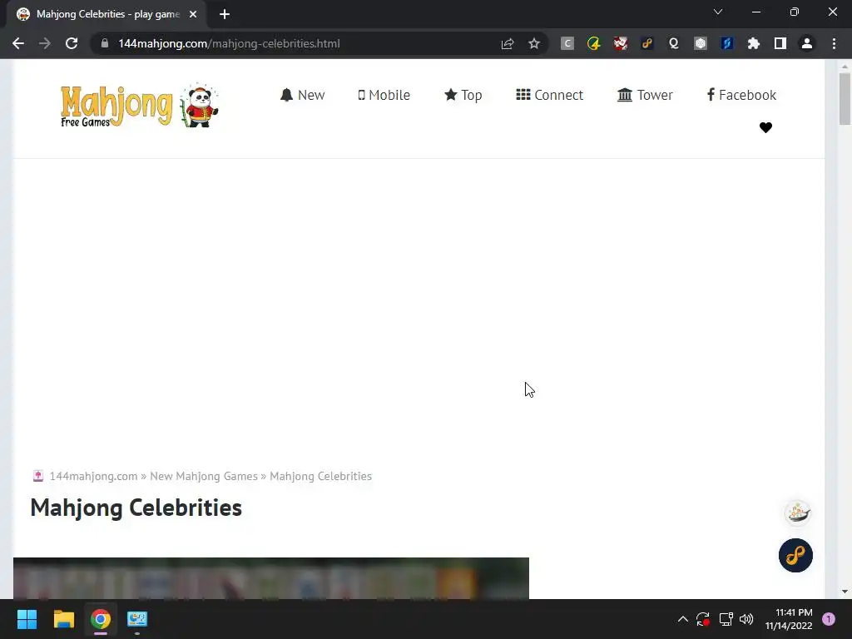Viewport: 852px width, 639px height.
Task: Click the black heart favorites icon
Action: tap(765, 127)
